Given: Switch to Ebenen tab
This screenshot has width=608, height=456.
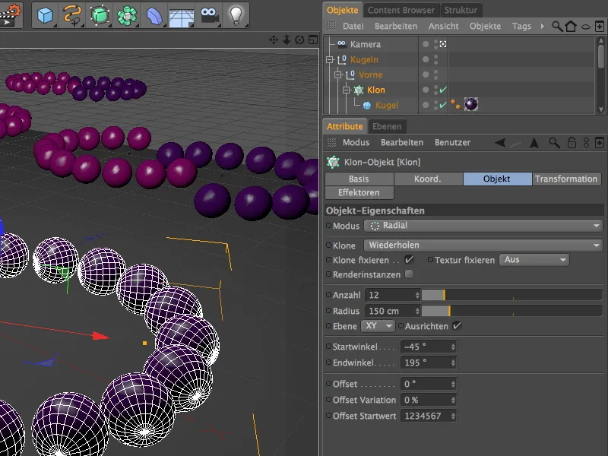Looking at the screenshot, I should pyautogui.click(x=387, y=126).
